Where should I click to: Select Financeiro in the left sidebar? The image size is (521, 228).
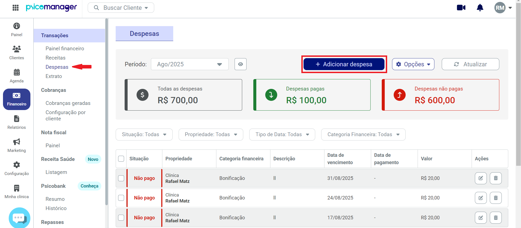click(x=17, y=99)
